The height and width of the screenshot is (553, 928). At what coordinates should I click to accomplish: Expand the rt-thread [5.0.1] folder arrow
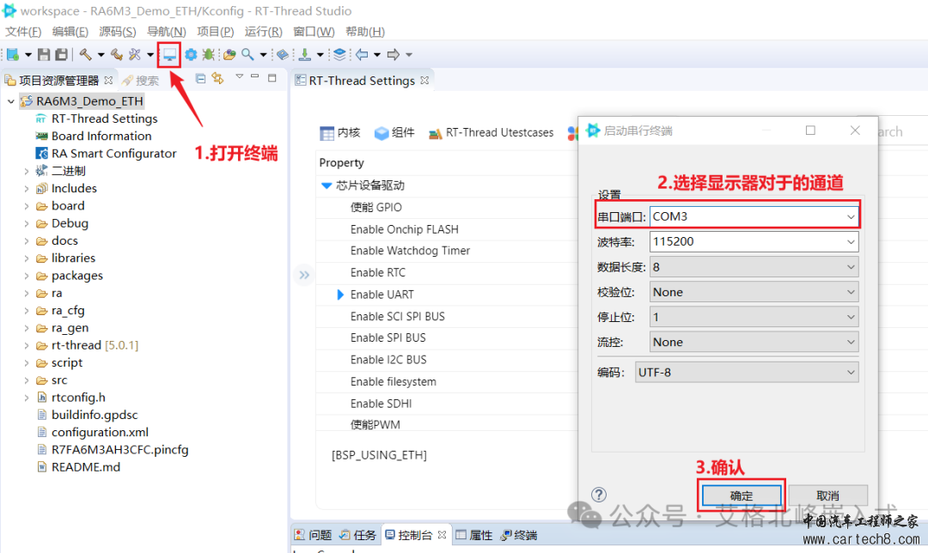(x=26, y=346)
